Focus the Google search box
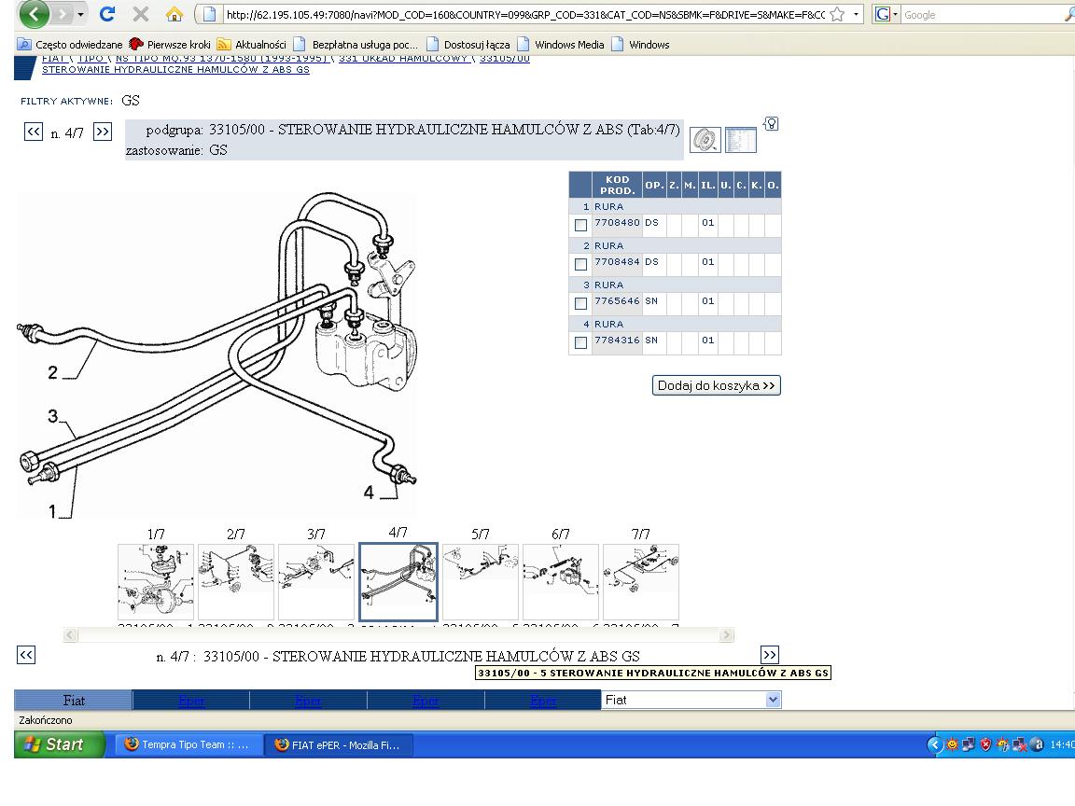 (984, 14)
